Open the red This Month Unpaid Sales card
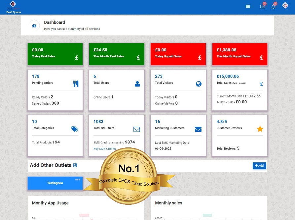Image resolution: width=295 pixels, height=220 pixels. pos(240,54)
